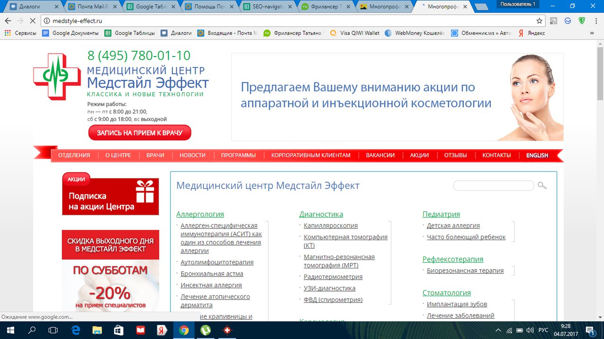Open the Радиотермометрия link
This screenshot has height=339, width=604.
coord(333,277)
